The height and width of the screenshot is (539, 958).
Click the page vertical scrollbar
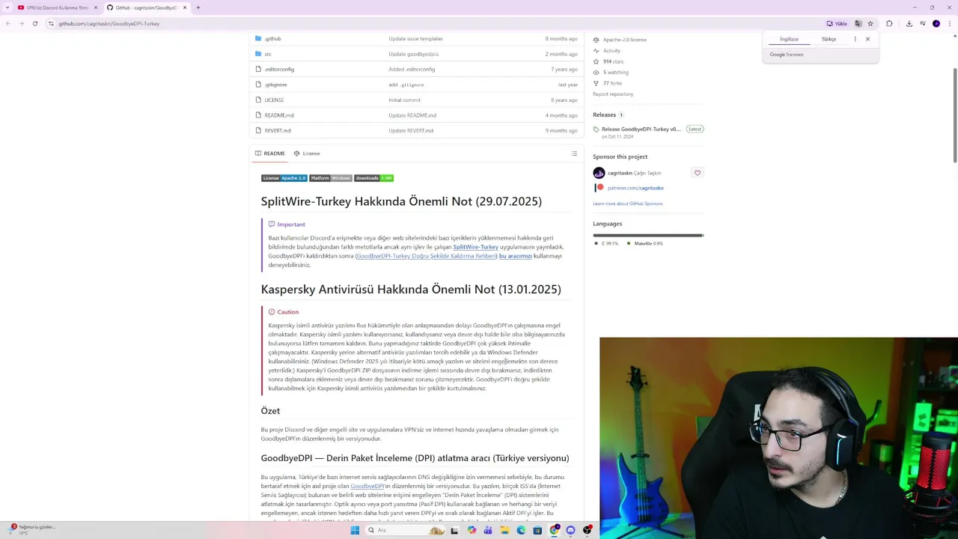click(954, 115)
